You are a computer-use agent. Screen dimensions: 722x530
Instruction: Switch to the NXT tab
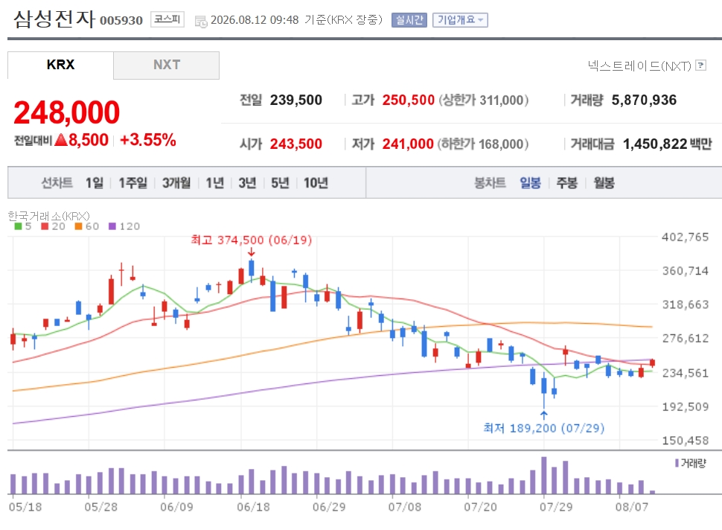[166, 65]
